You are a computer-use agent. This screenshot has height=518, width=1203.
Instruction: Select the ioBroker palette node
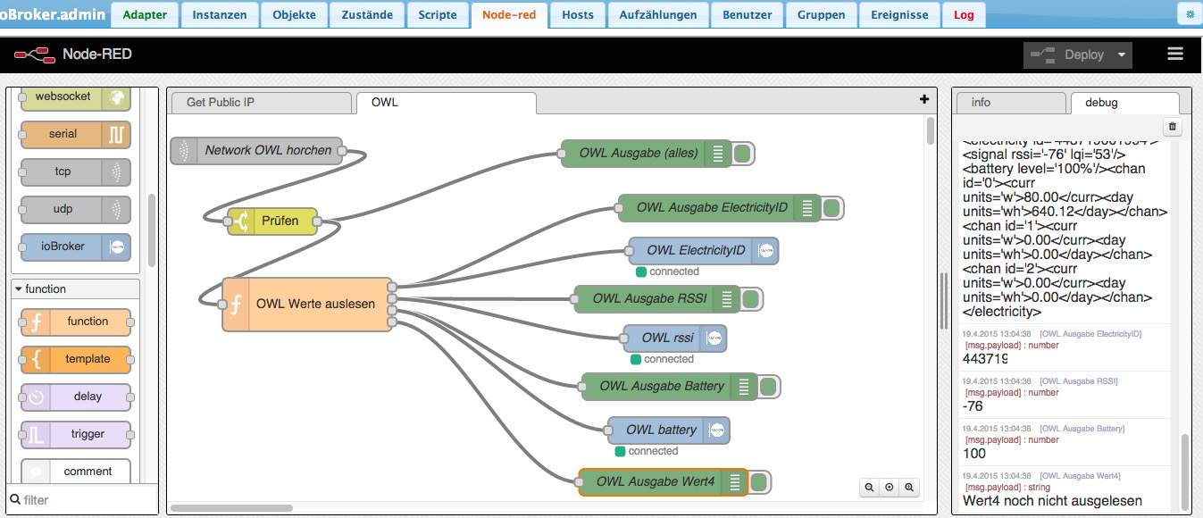tap(75, 247)
